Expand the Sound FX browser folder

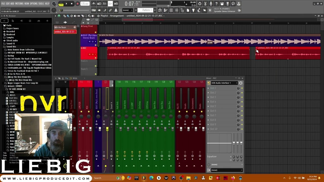pos(10,43)
